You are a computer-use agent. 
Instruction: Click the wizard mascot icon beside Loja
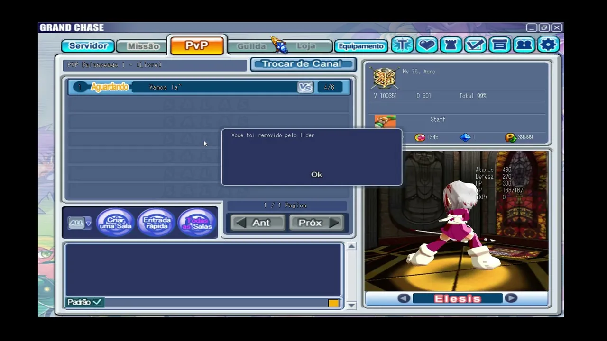click(x=279, y=45)
